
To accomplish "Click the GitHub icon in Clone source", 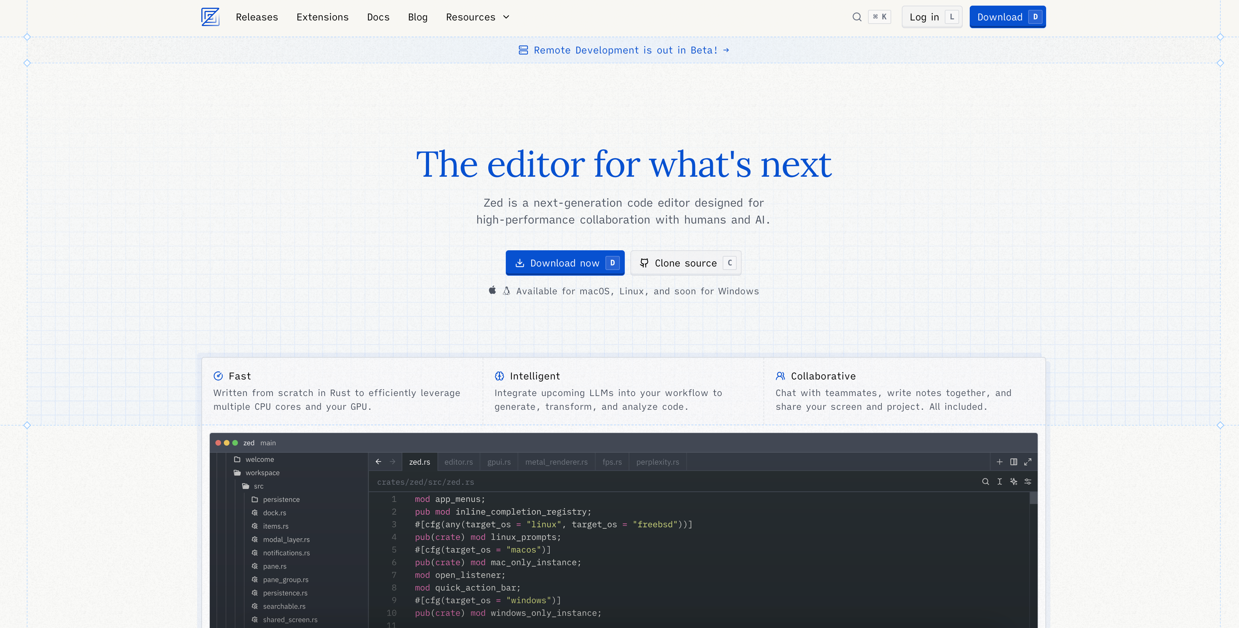I will pos(644,263).
